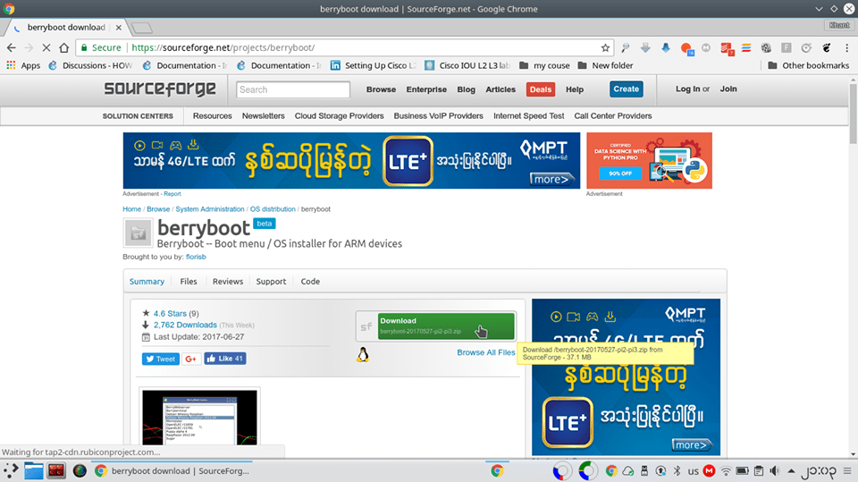The width and height of the screenshot is (858, 482).
Task: Open the Internet Speed Test link
Action: tap(528, 116)
